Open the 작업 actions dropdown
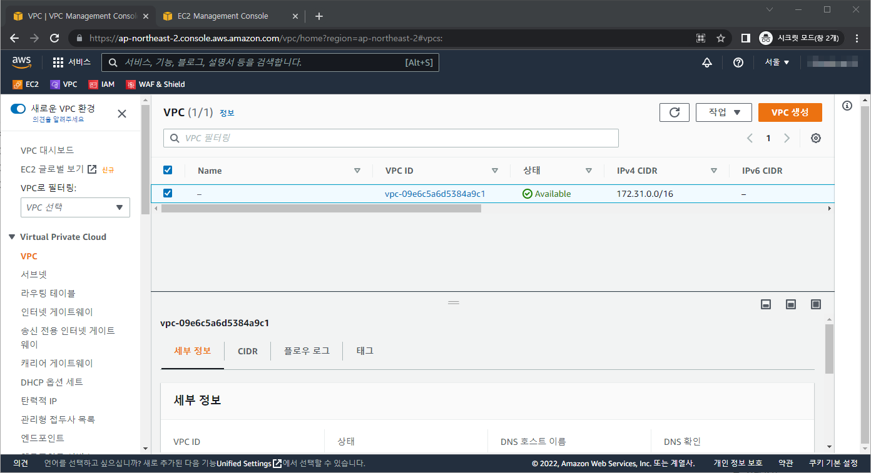The width and height of the screenshot is (871, 473). point(725,112)
